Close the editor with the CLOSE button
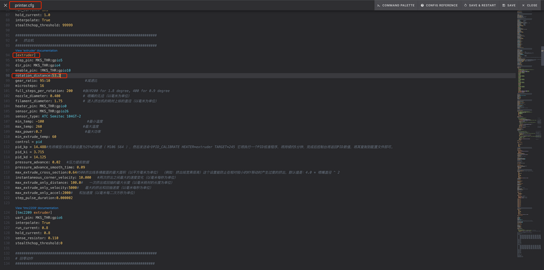 (529, 5)
